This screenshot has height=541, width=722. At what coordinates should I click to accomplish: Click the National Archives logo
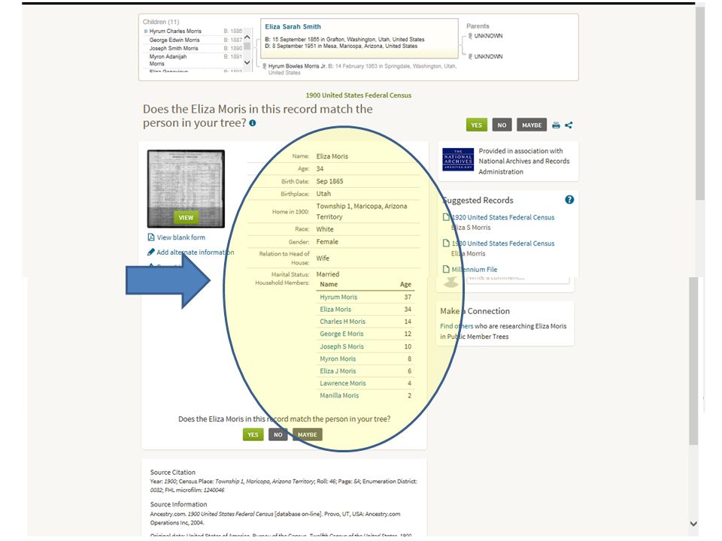[x=458, y=159]
